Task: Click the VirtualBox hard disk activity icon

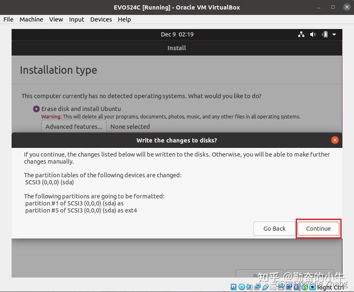Action: (233, 287)
